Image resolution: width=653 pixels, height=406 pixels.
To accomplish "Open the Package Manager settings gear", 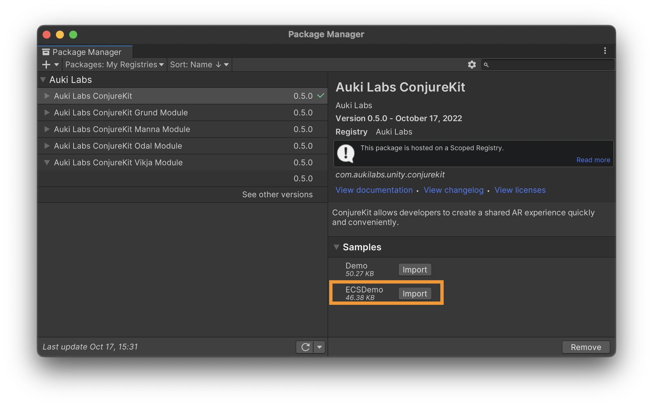I will click(472, 65).
